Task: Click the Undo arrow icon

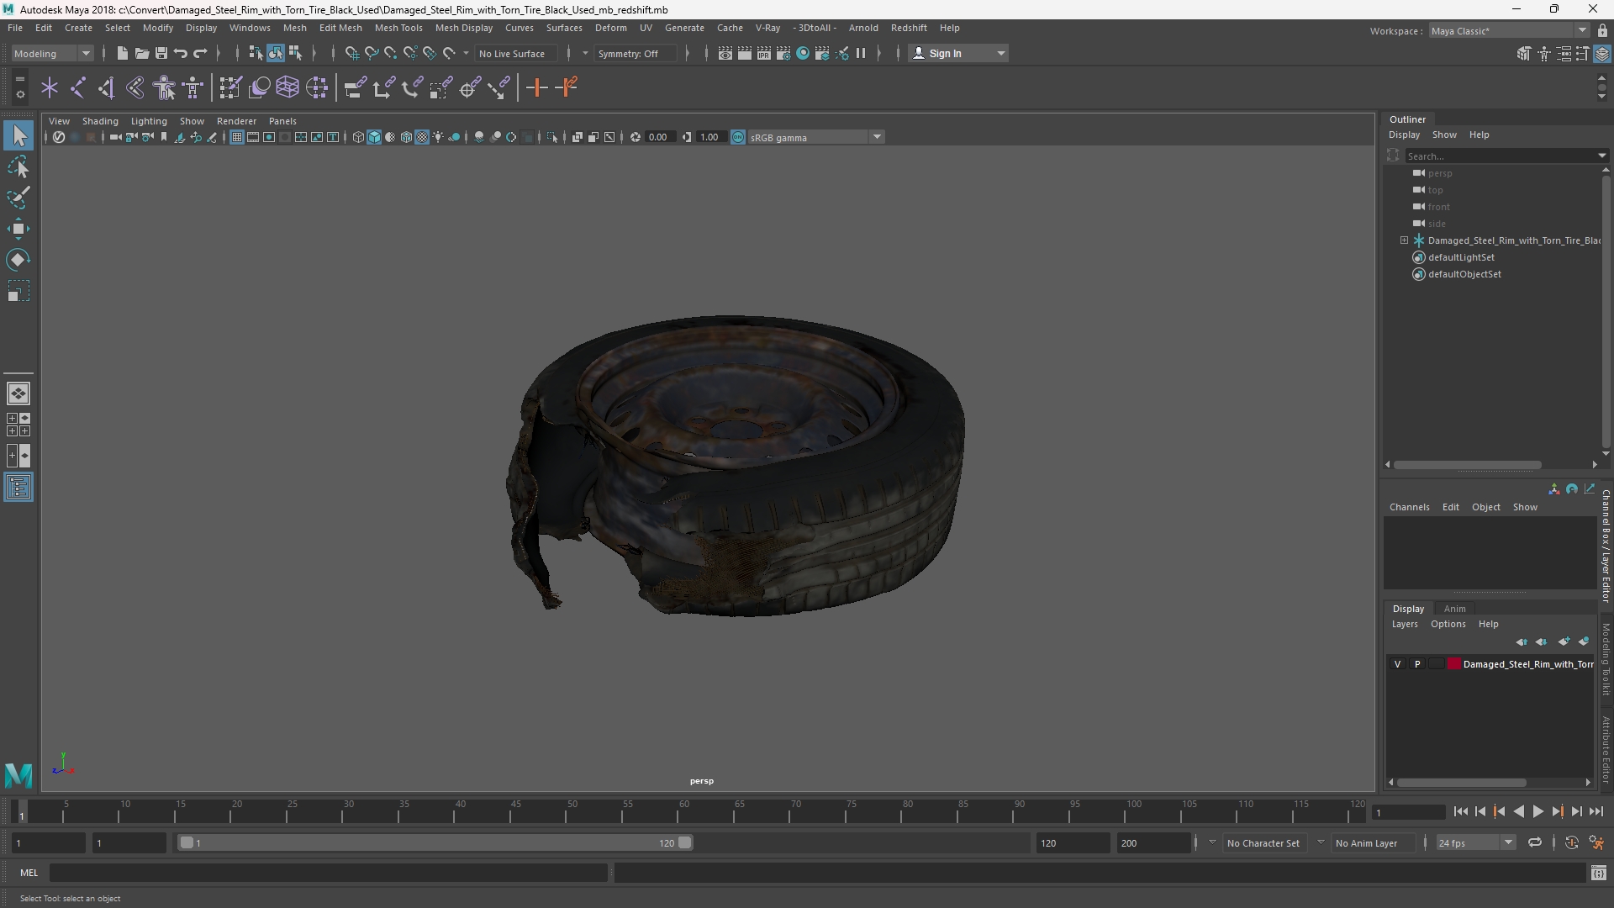Action: pos(180,53)
